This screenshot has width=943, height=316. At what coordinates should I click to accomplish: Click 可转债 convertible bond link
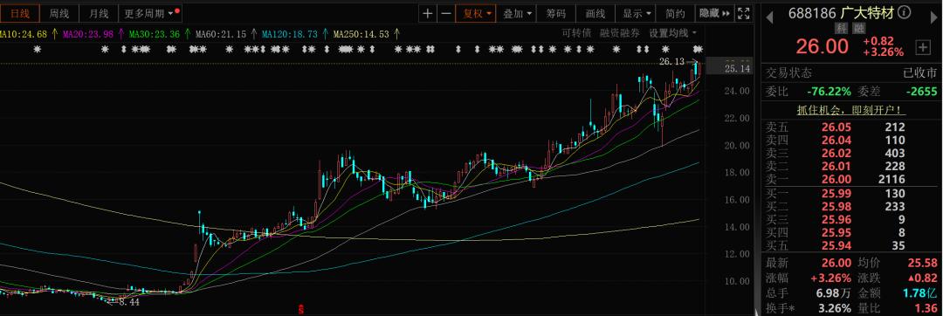[576, 33]
